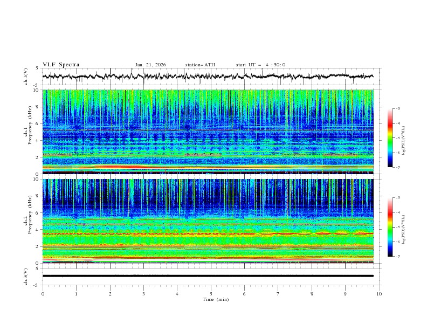Click time axis tick label '5'
The width and height of the screenshot is (427, 330).
tap(211, 294)
